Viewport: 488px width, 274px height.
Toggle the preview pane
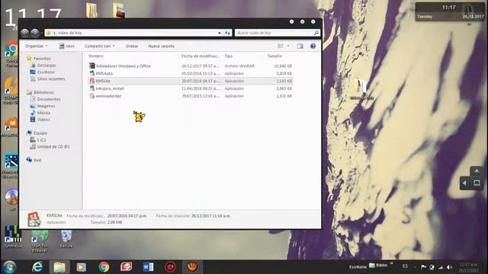(300, 46)
